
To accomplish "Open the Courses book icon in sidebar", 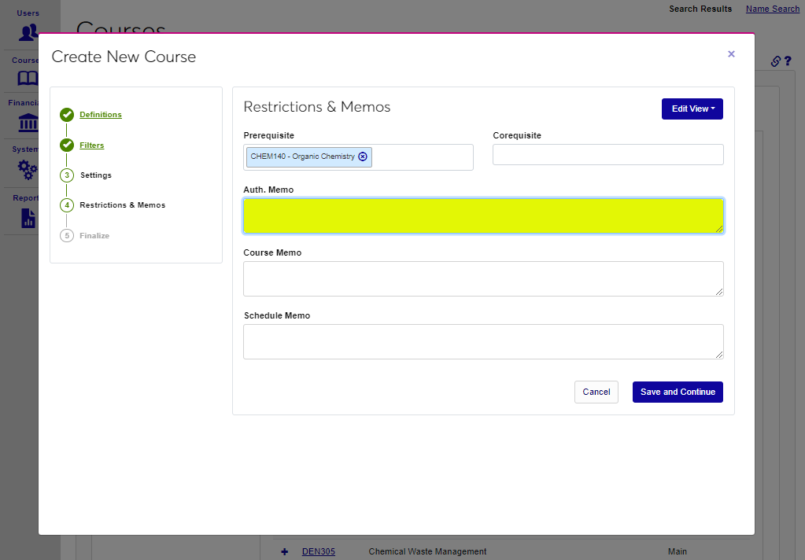I will coord(28,79).
